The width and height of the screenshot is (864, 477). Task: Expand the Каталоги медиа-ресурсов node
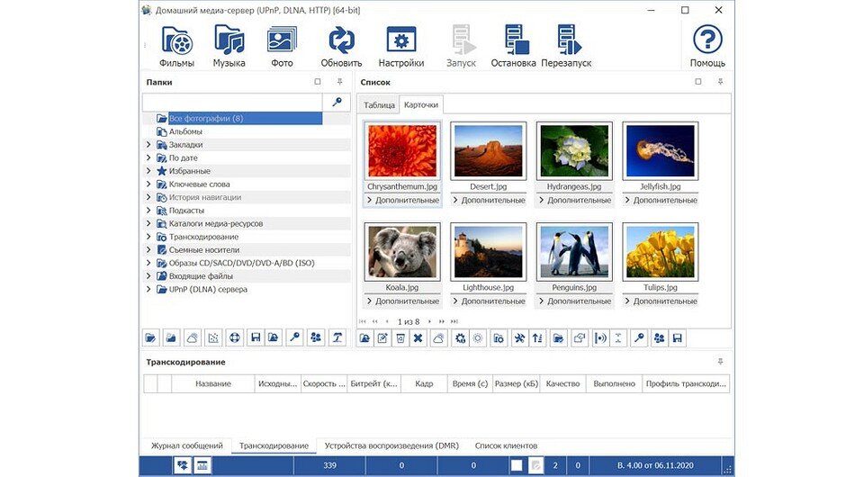(148, 223)
